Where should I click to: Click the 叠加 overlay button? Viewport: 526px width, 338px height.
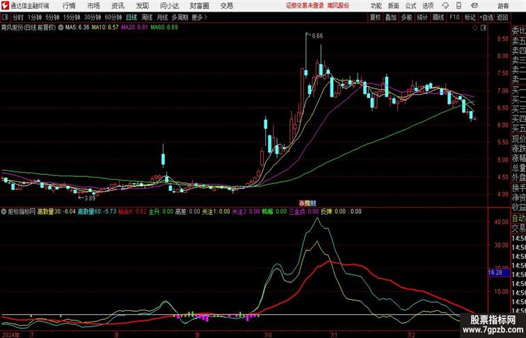[x=390, y=17]
